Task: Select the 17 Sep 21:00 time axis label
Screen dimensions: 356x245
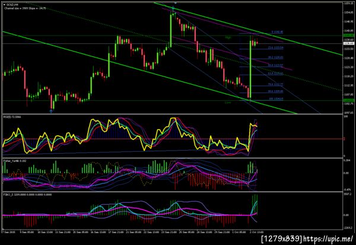Action: coord(116,233)
